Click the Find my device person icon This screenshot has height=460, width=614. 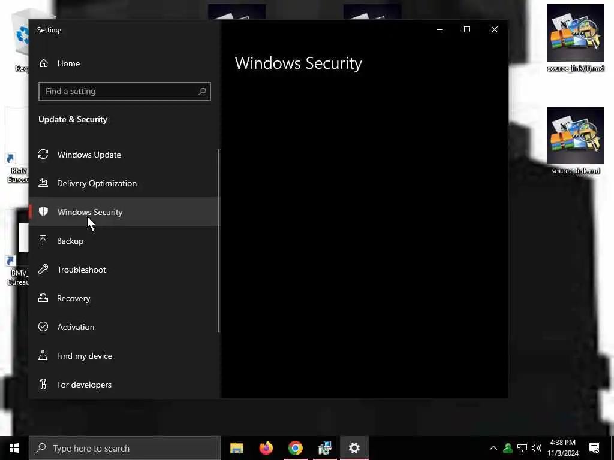[x=43, y=355]
